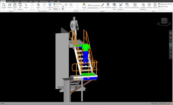The height and width of the screenshot is (105, 173).
Task: Open the Animator tool
Action: point(149,6)
